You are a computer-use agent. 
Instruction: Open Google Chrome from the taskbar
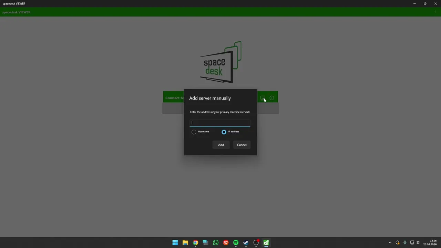(195, 242)
